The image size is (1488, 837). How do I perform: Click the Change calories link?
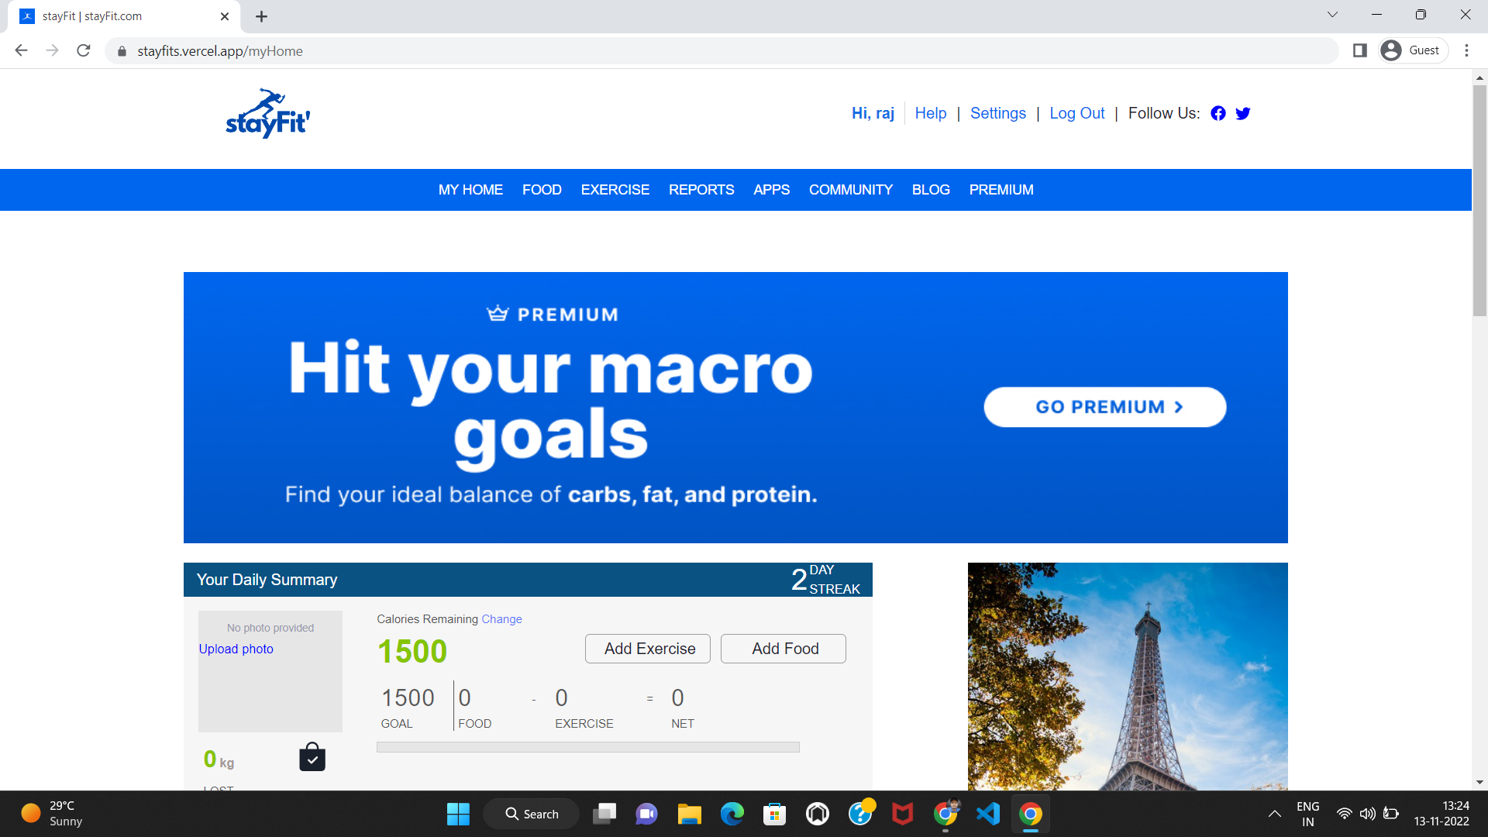(x=501, y=619)
